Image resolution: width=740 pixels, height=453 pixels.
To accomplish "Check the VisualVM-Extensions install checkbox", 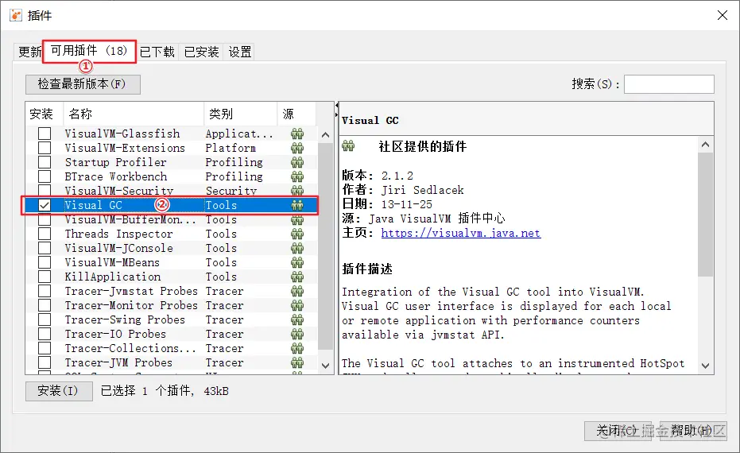I will point(45,148).
